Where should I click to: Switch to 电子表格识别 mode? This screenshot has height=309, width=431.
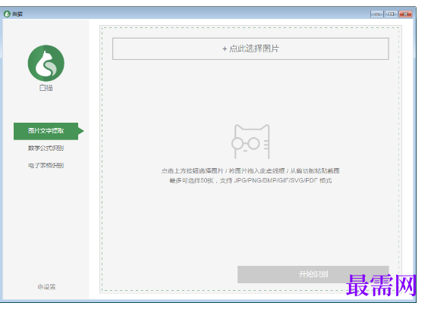pos(46,165)
